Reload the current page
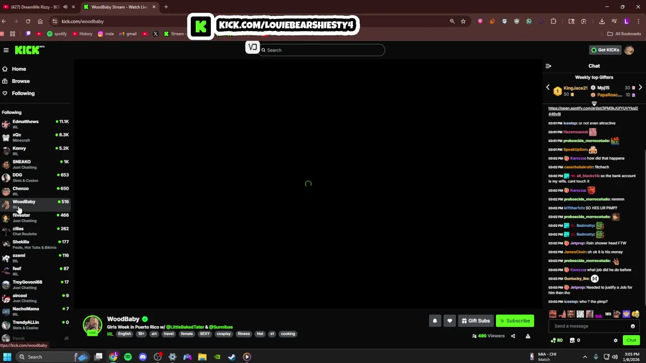The width and height of the screenshot is (646, 363). tap(28, 21)
